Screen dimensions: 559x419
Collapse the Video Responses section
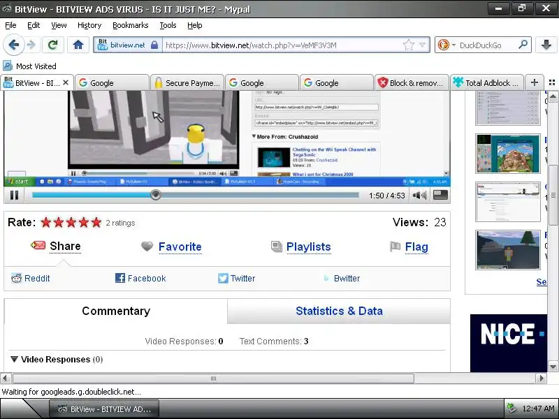14,359
